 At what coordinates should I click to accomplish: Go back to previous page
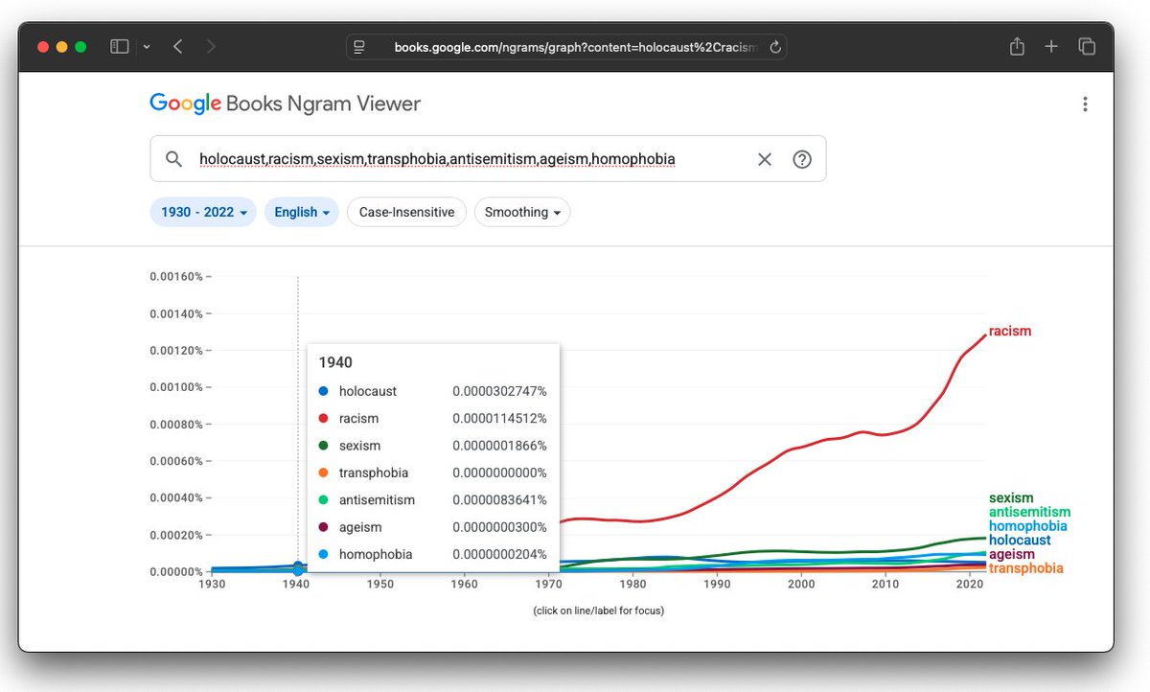178,46
